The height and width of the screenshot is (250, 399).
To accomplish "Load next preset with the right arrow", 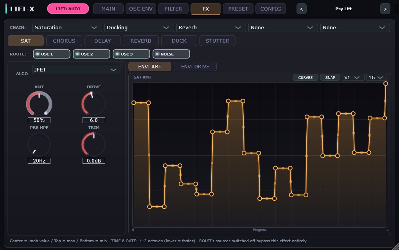I will (385, 9).
